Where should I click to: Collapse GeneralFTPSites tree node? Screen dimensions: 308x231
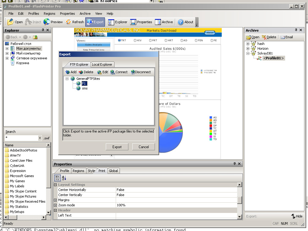pyautogui.click(x=67, y=79)
